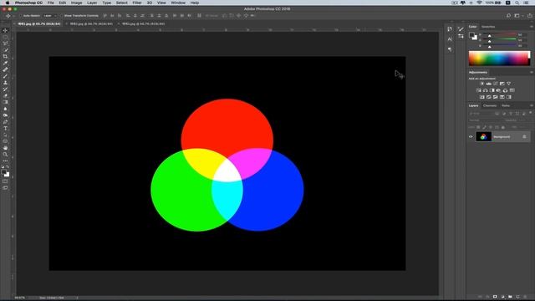The width and height of the screenshot is (535, 301).
Task: Open the Character panel icon
Action: [x=450, y=39]
